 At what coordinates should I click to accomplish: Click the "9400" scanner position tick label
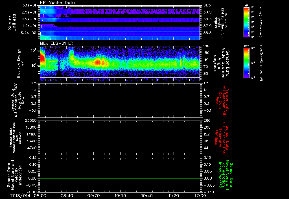[x=32, y=141]
